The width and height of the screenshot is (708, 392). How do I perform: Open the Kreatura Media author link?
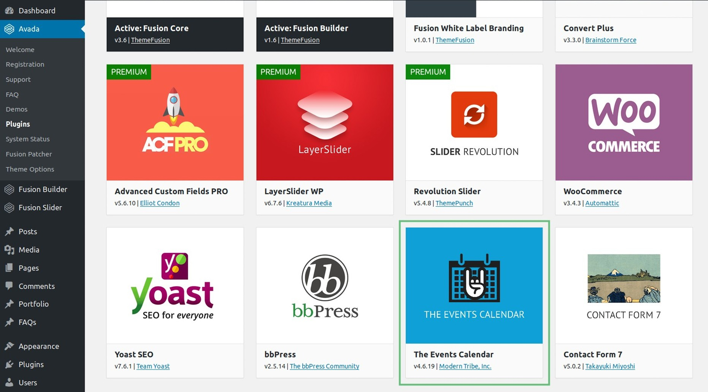309,203
